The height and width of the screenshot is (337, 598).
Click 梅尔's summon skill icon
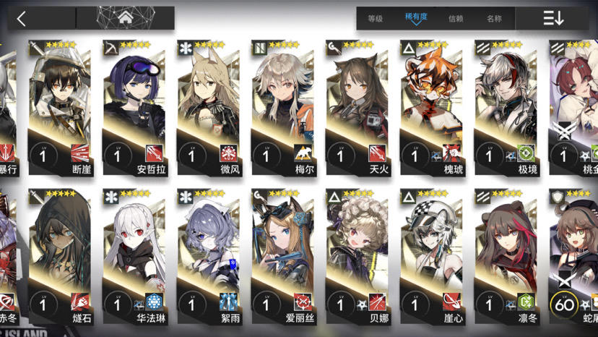point(303,153)
